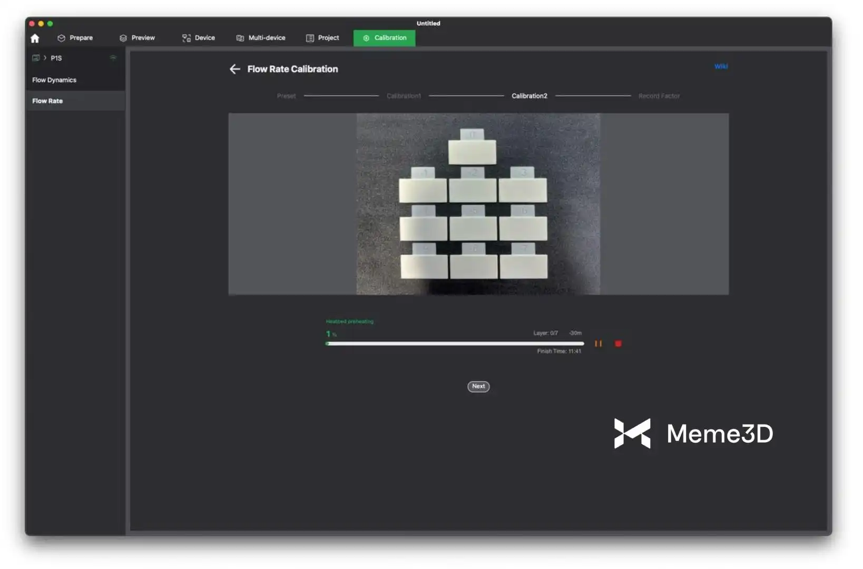This screenshot has width=863, height=569.
Task: Click the green Wi-Fi signal icon
Action: tap(113, 58)
